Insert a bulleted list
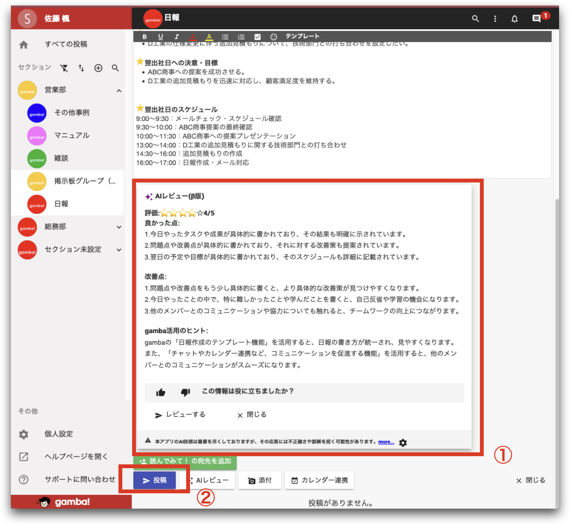 tap(225, 37)
